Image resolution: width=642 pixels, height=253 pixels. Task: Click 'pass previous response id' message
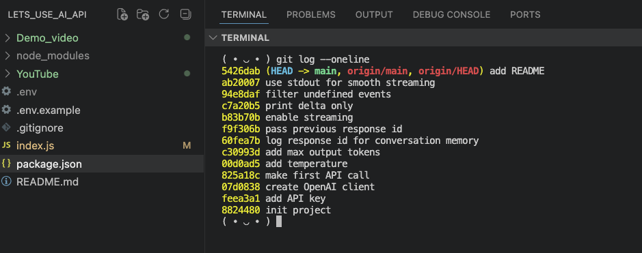coord(334,130)
